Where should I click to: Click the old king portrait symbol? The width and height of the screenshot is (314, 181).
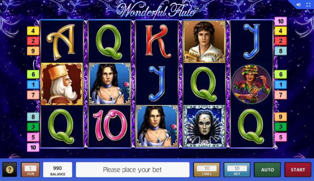click(62, 84)
